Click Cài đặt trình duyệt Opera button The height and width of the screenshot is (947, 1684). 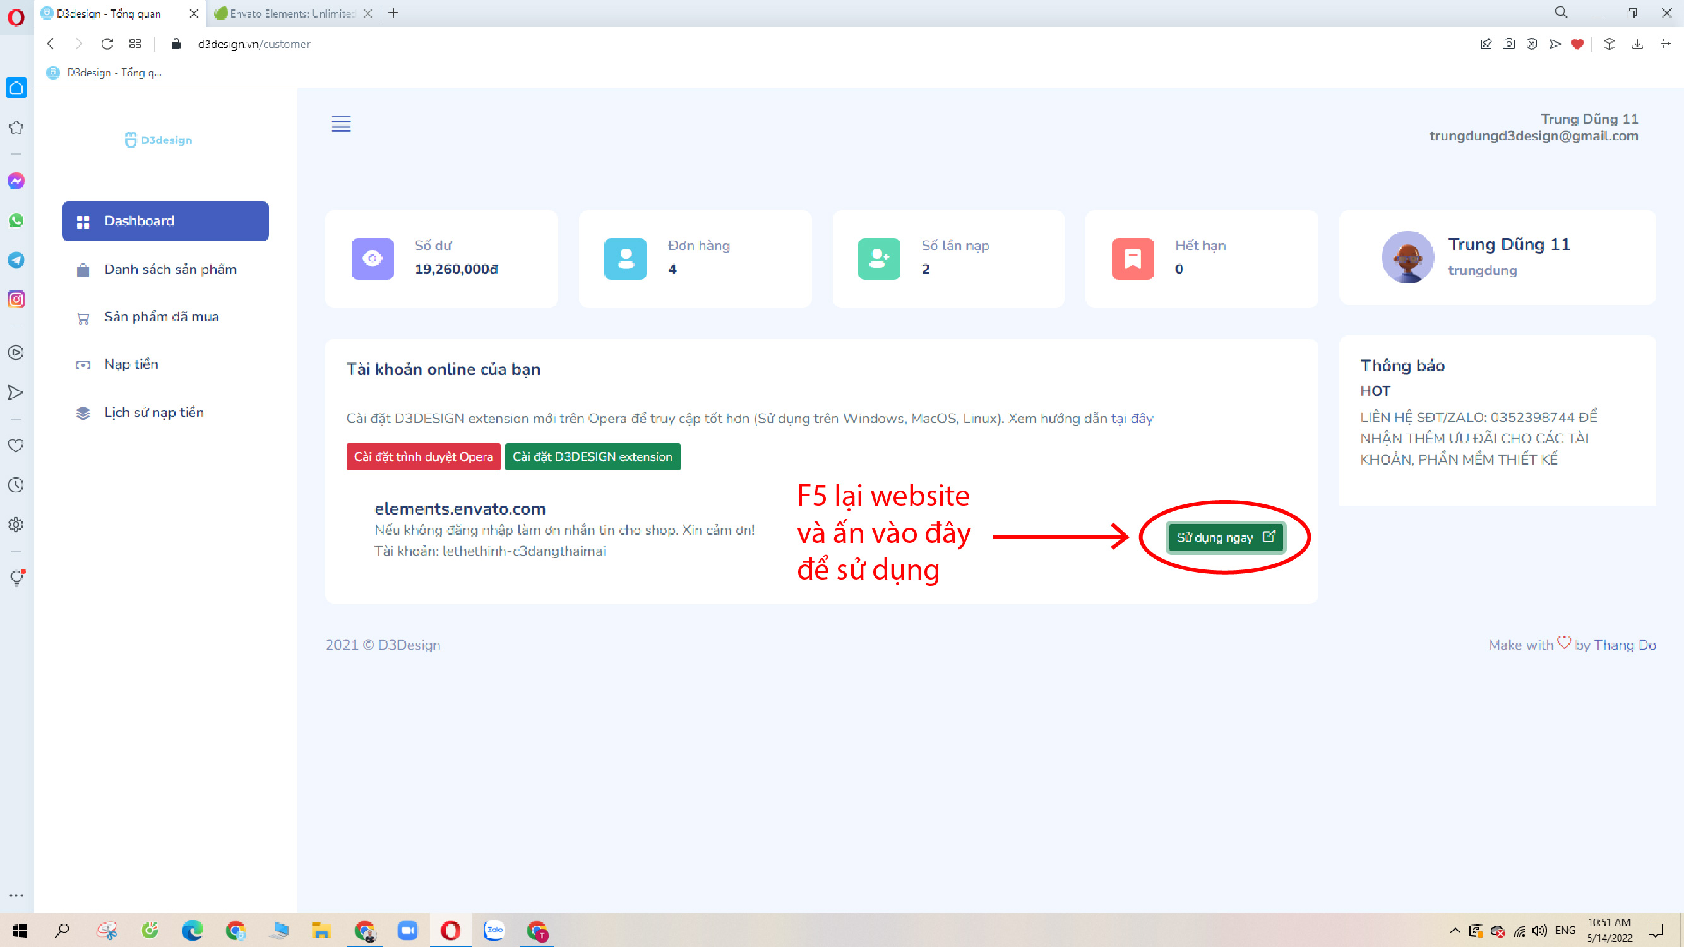click(x=424, y=457)
